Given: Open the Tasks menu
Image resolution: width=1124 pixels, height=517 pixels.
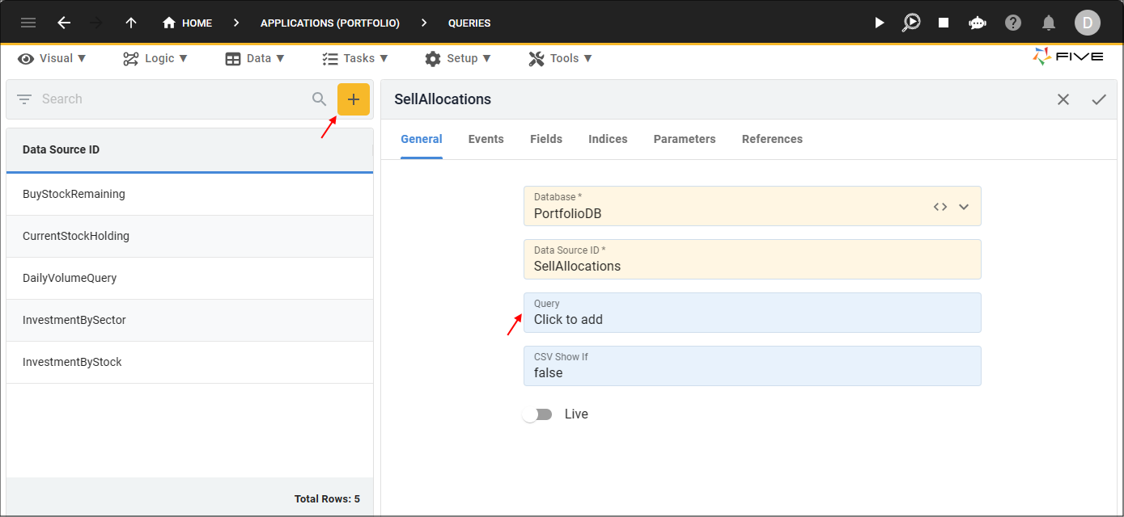Looking at the screenshot, I should 354,58.
